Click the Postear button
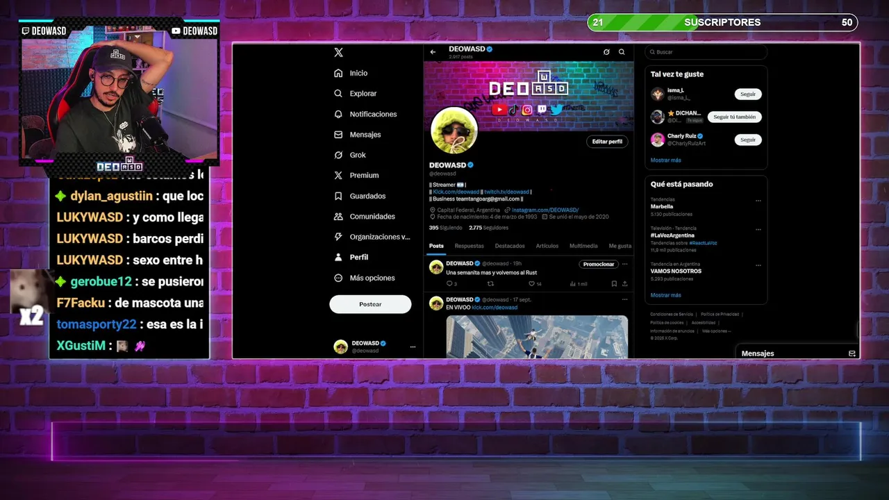Viewport: 889px width, 500px height. pos(370,304)
